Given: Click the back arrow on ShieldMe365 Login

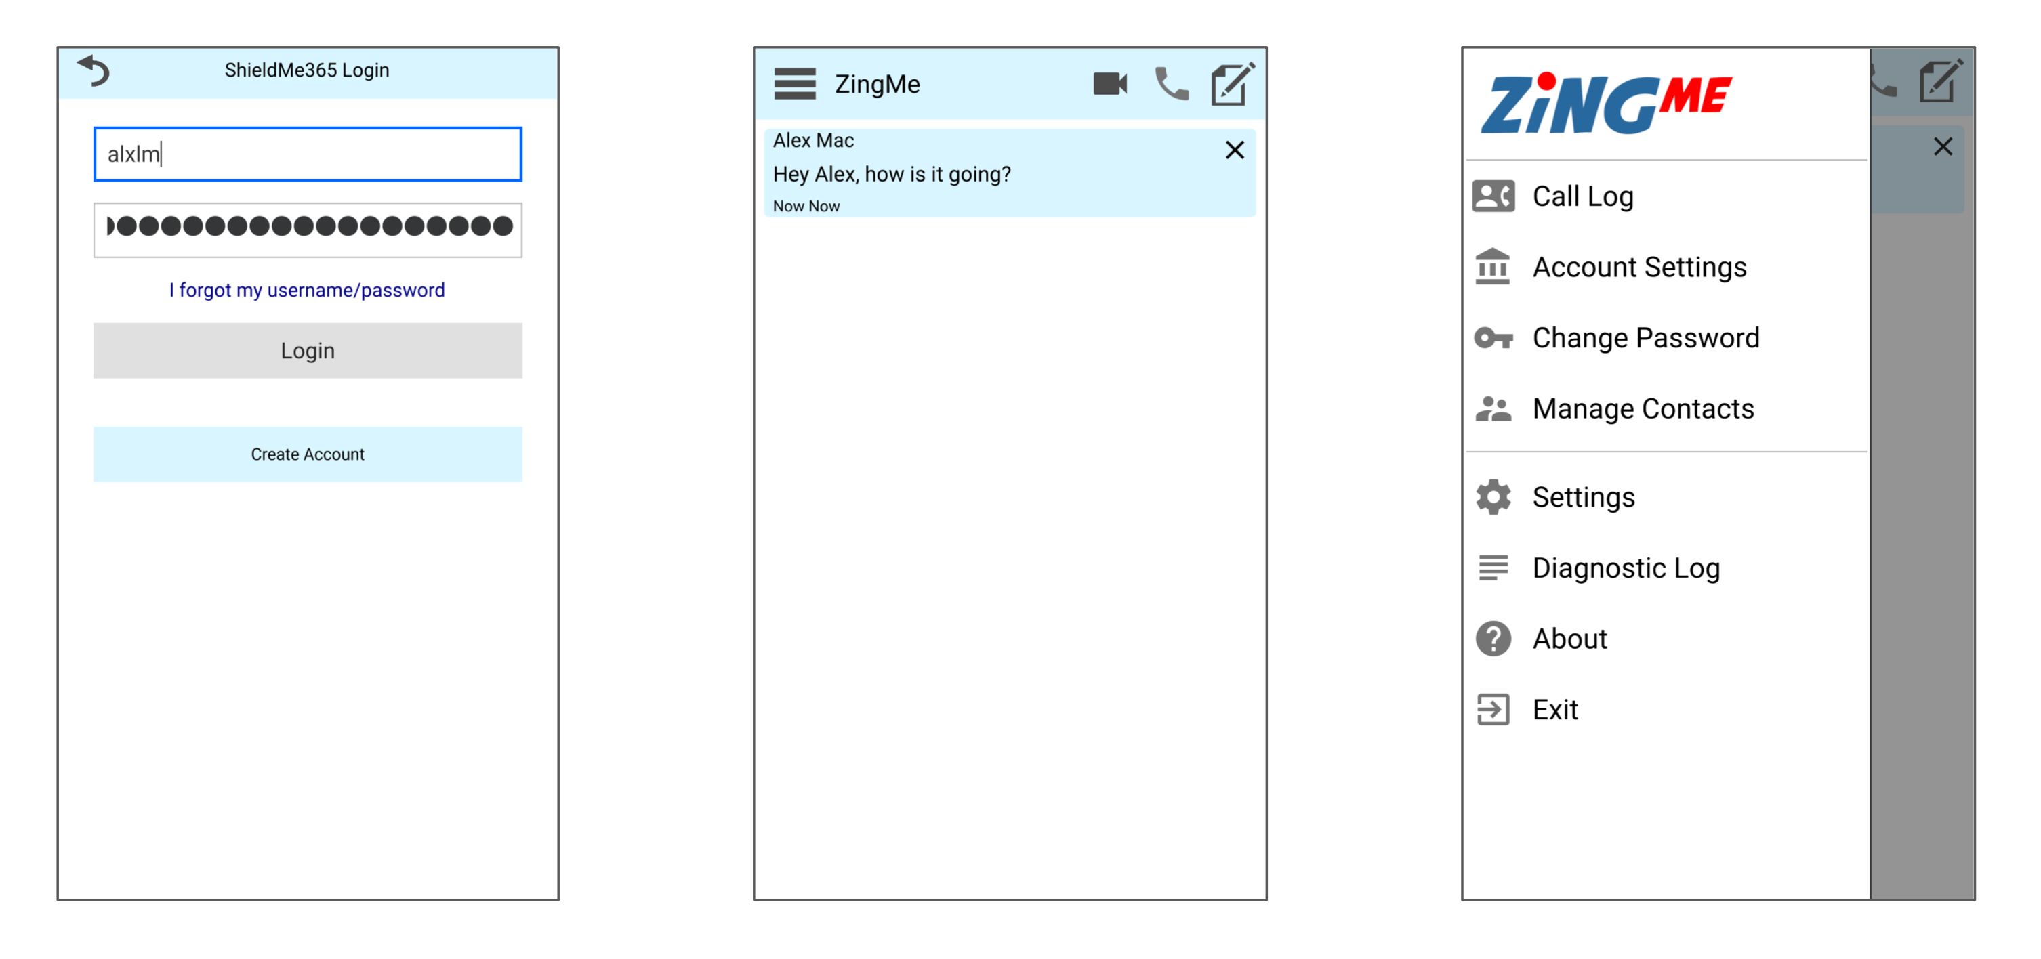Looking at the screenshot, I should click(94, 70).
